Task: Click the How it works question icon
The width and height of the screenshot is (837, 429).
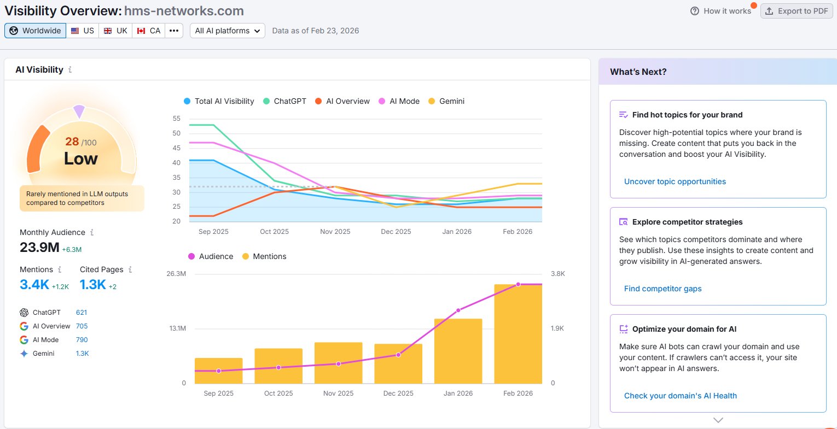Action: [x=695, y=11]
